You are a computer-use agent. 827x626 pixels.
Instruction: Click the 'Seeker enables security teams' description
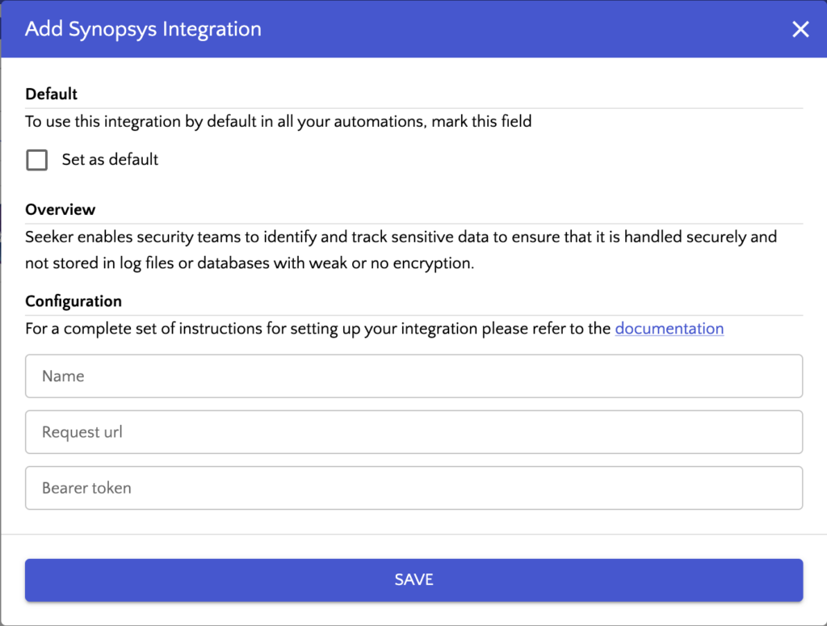[401, 250]
